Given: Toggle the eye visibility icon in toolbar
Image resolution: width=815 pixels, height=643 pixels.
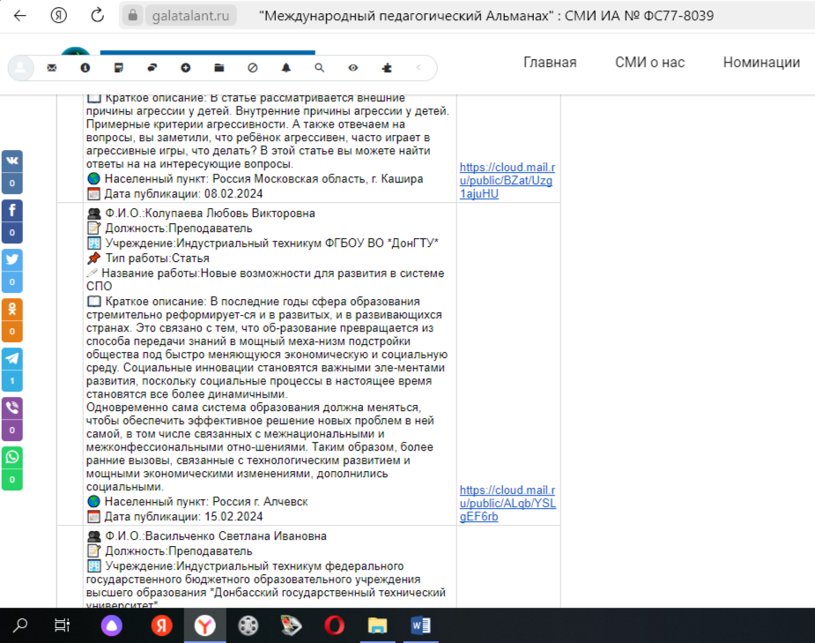Looking at the screenshot, I should coord(352,68).
